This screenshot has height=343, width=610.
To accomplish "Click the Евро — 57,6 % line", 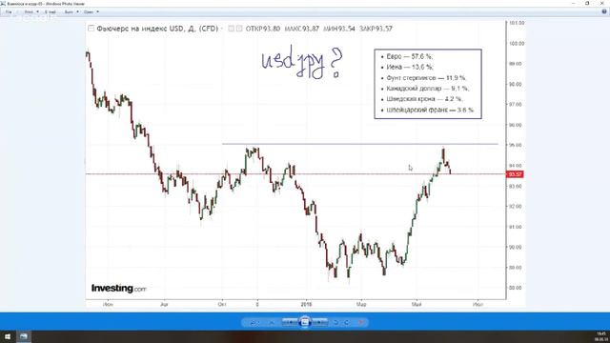I will tap(409, 56).
